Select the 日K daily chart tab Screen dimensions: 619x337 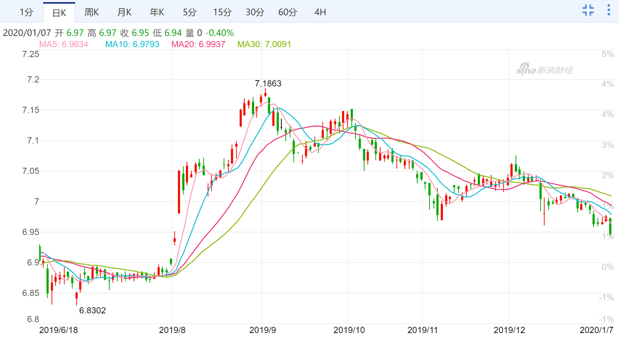point(59,12)
